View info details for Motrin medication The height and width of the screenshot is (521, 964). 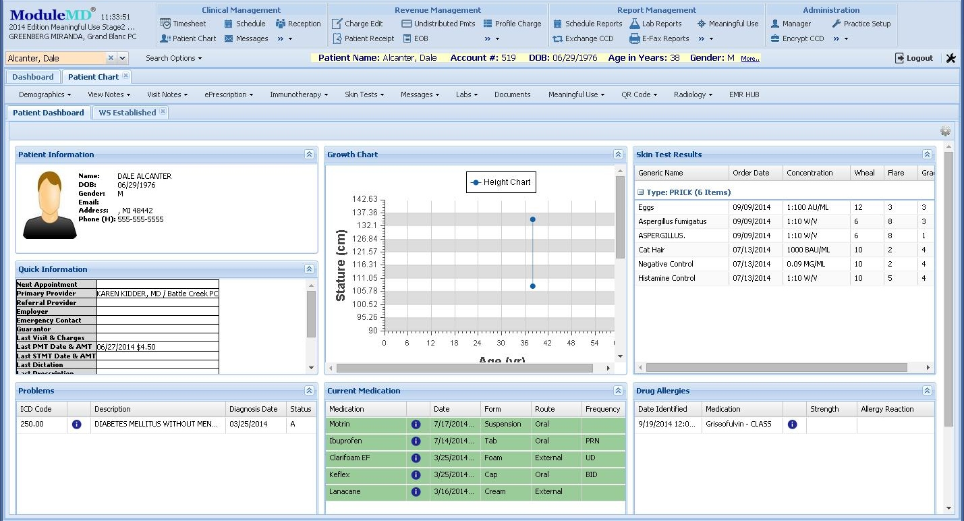pyautogui.click(x=417, y=424)
